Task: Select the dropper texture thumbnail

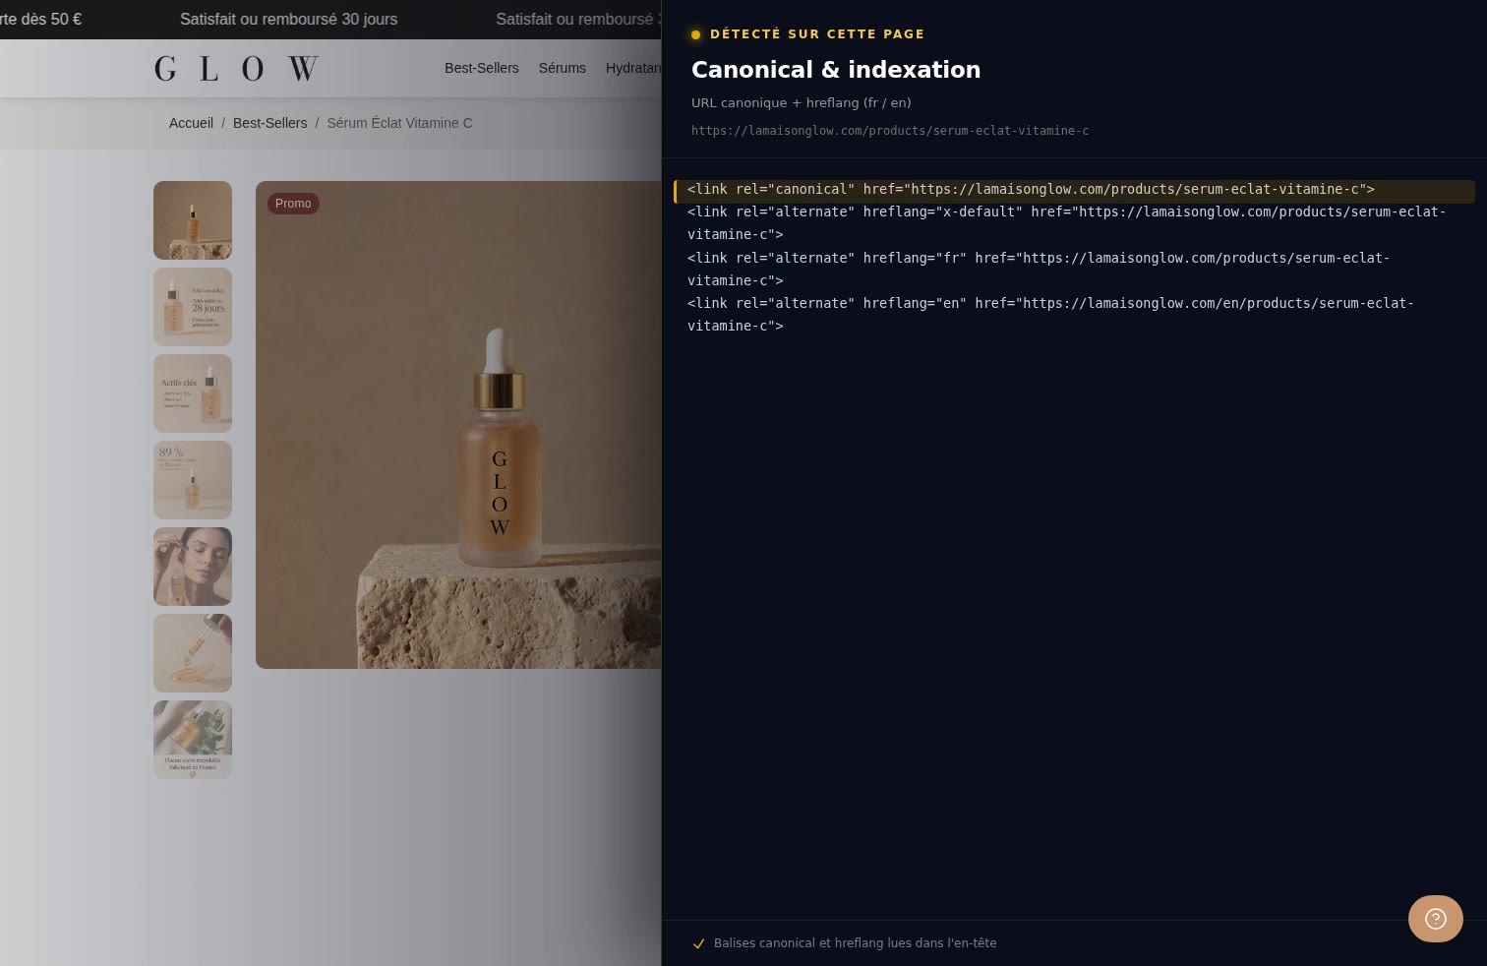Action: tap(193, 653)
